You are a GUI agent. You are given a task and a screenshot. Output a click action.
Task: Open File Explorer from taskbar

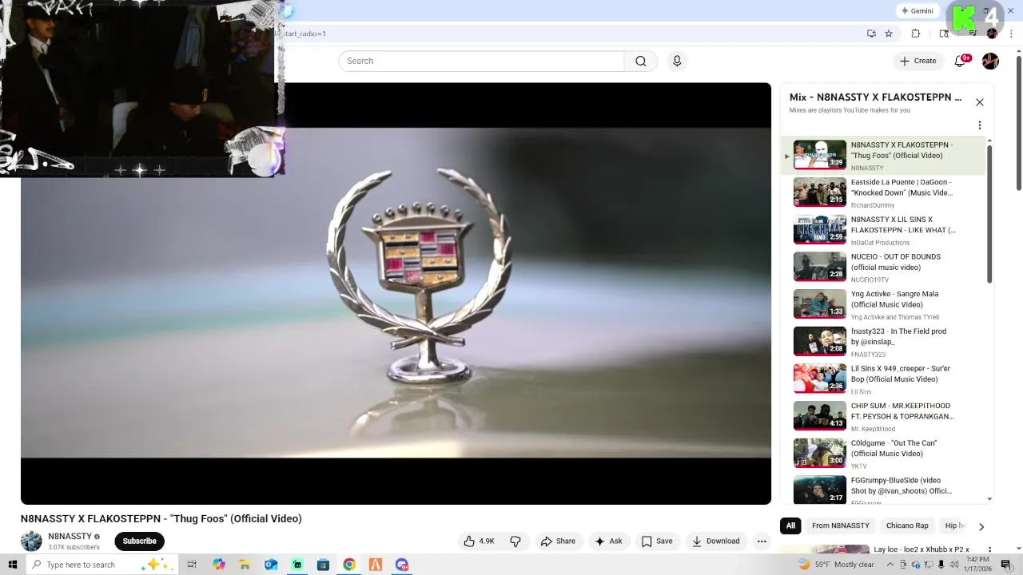point(245,565)
